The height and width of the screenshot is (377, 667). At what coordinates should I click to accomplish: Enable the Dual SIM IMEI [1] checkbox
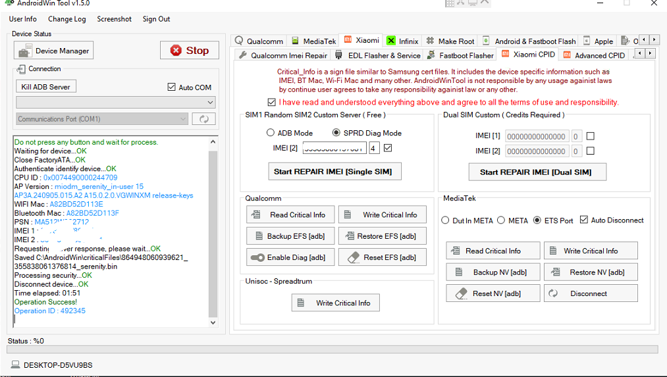[591, 136]
